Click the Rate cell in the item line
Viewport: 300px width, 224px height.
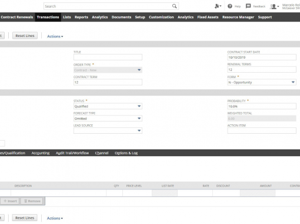pos(195,193)
